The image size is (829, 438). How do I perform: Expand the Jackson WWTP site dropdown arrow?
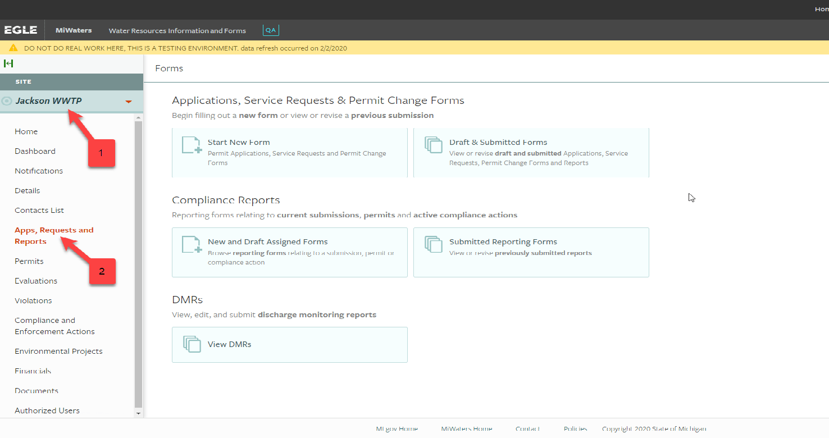tap(129, 102)
